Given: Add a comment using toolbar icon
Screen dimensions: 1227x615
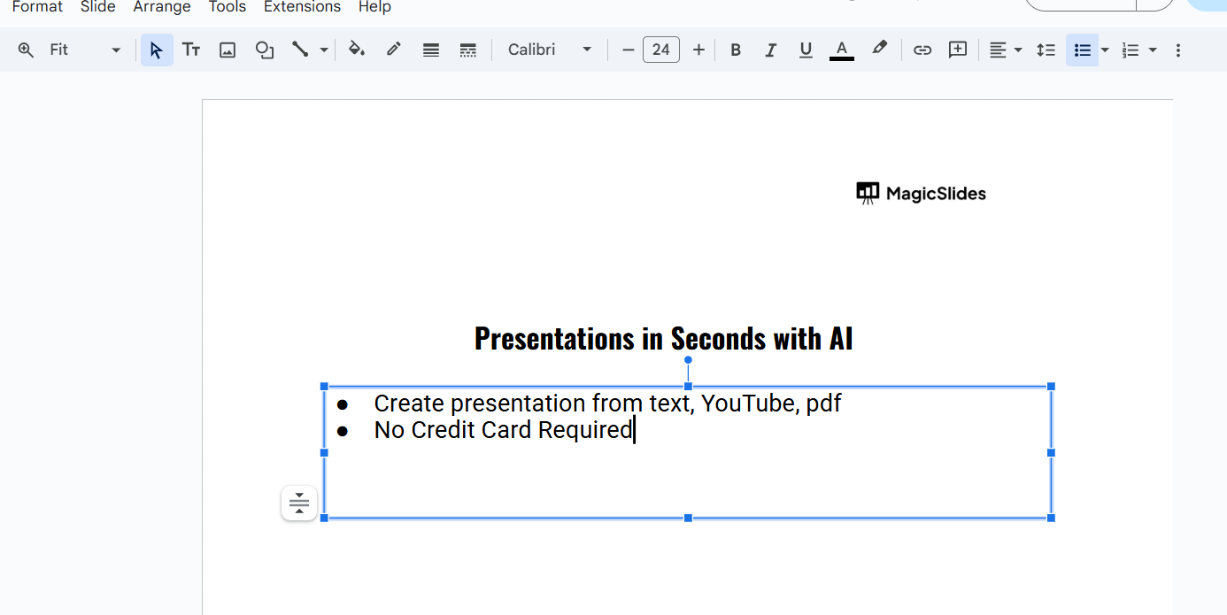Looking at the screenshot, I should [x=958, y=50].
